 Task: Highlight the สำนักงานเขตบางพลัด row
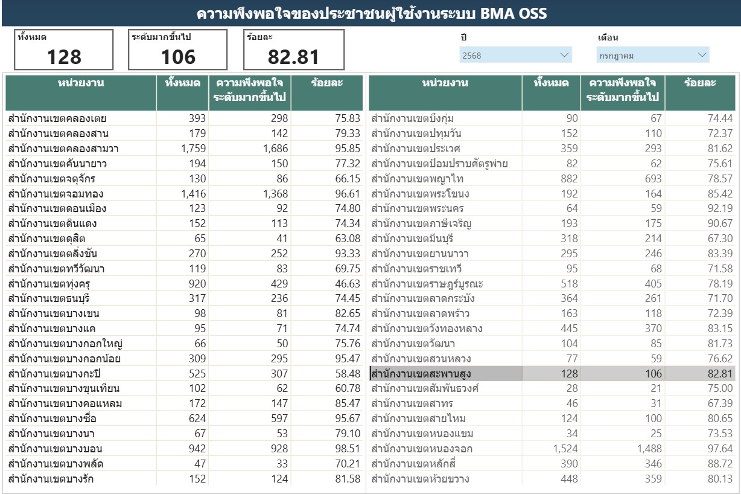184,464
